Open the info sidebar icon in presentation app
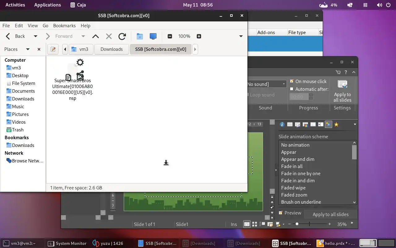Screen dimensions: 396x248 pyautogui.click(x=282, y=124)
